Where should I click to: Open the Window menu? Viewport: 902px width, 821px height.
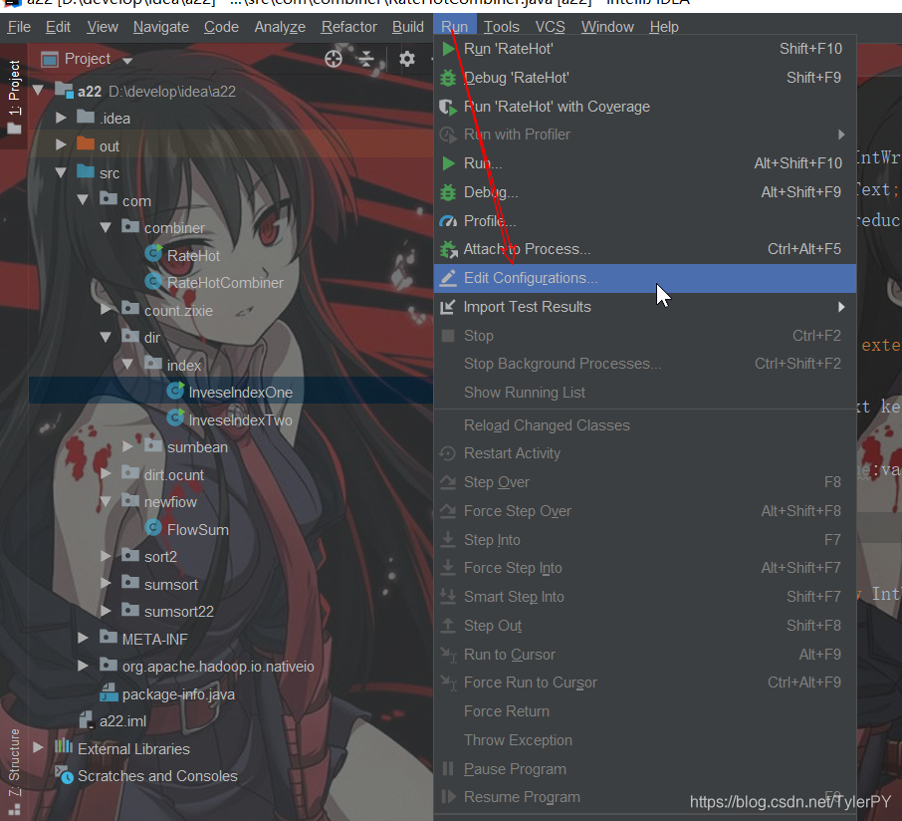tap(607, 27)
